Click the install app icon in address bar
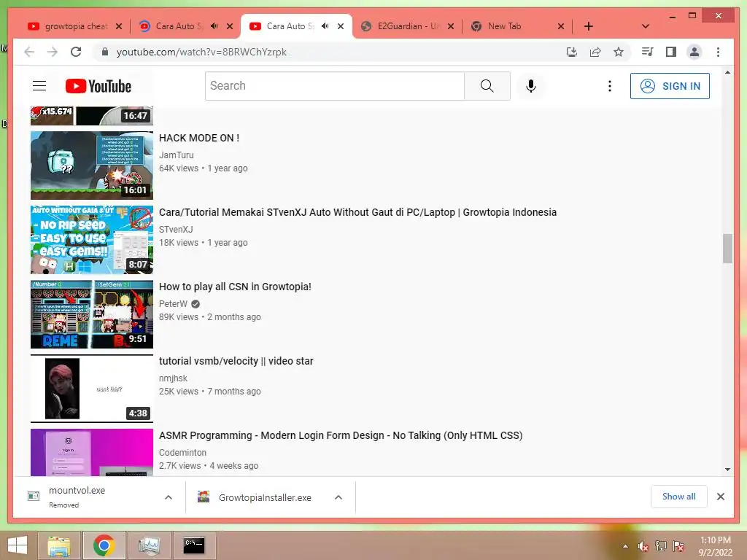 point(572,52)
